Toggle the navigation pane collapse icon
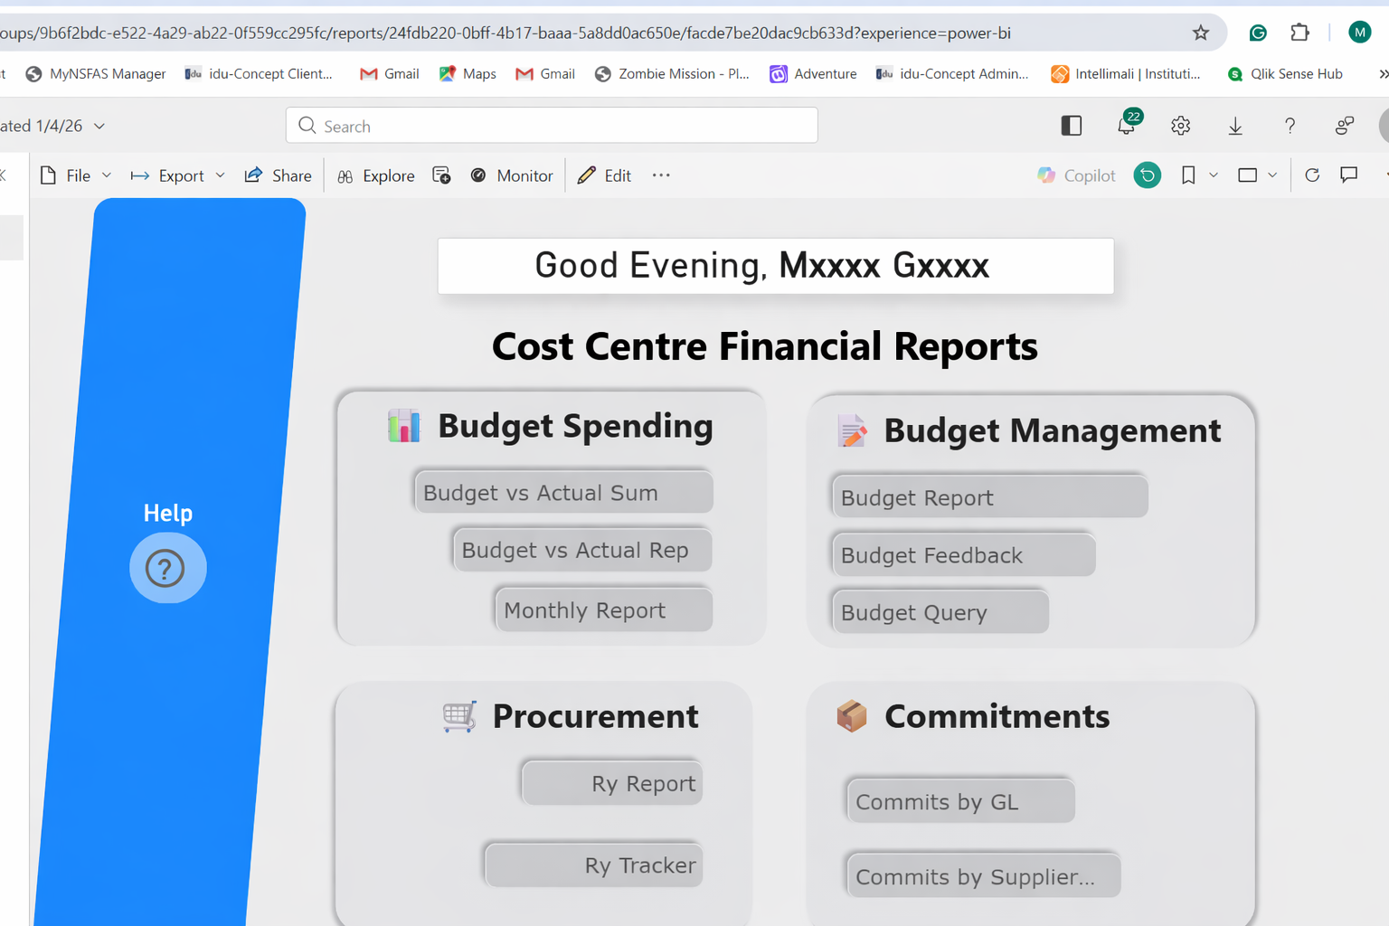The width and height of the screenshot is (1389, 926). click(1071, 126)
